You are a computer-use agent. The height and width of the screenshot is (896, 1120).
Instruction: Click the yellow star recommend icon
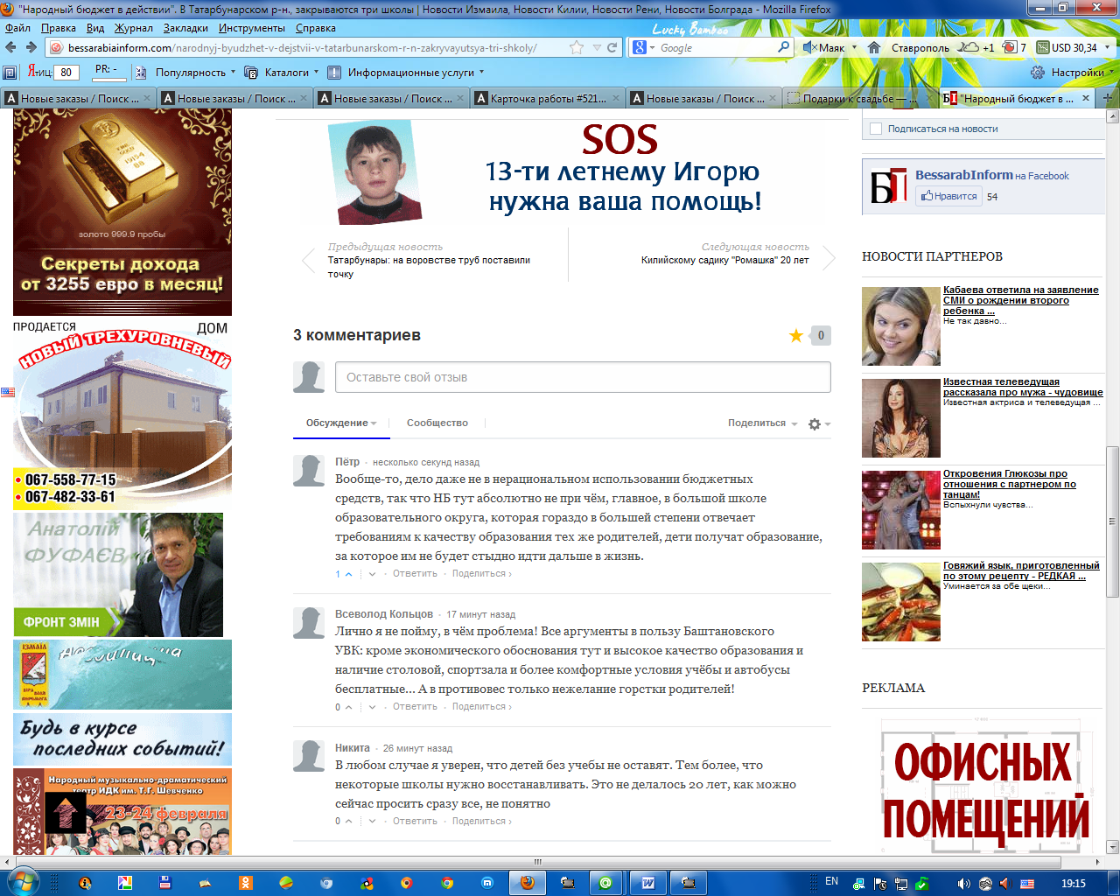[x=796, y=335]
